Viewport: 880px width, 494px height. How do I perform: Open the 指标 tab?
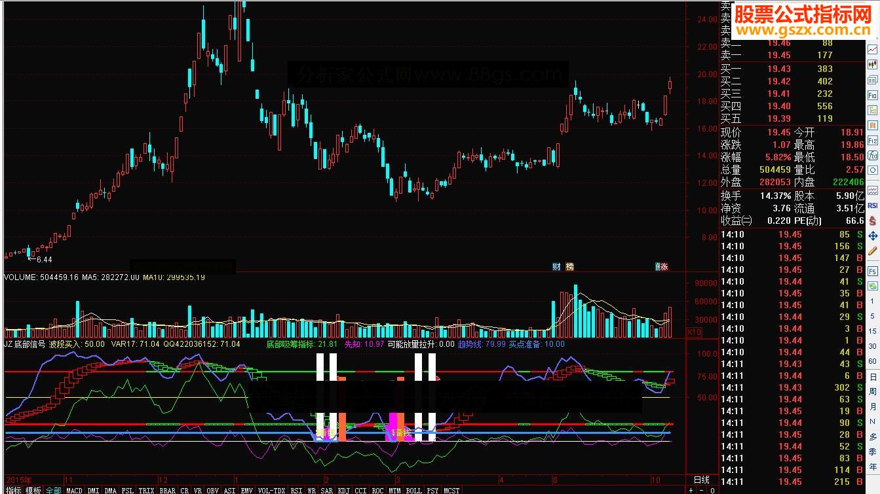tap(13, 489)
